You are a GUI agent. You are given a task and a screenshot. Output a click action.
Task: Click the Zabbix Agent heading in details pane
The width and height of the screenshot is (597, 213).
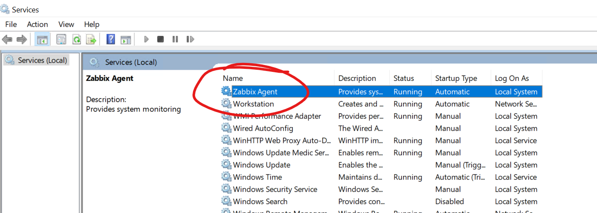(110, 78)
